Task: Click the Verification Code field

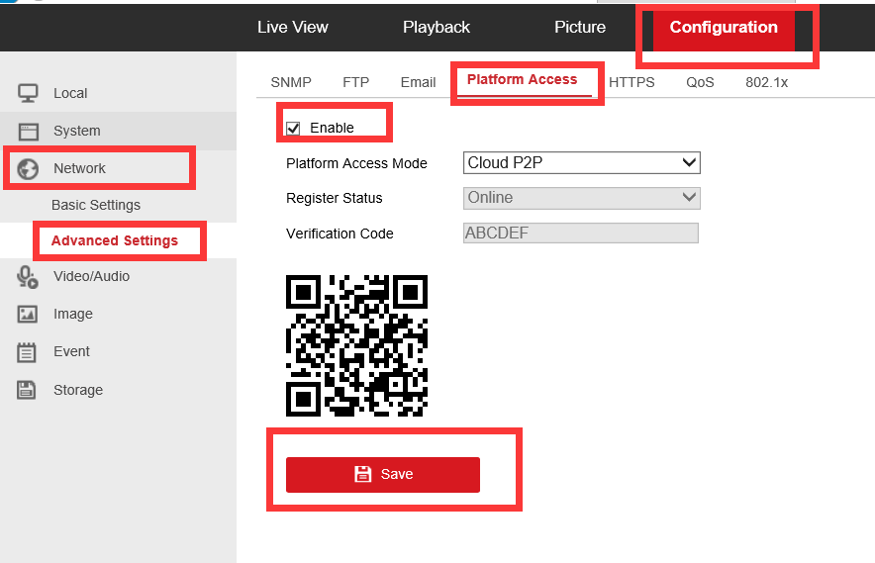Action: [581, 233]
